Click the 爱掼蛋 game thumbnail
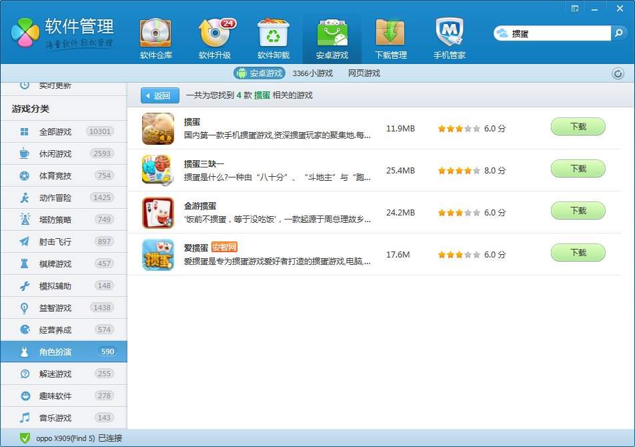Viewport: 635px width, 447px height. [156, 254]
